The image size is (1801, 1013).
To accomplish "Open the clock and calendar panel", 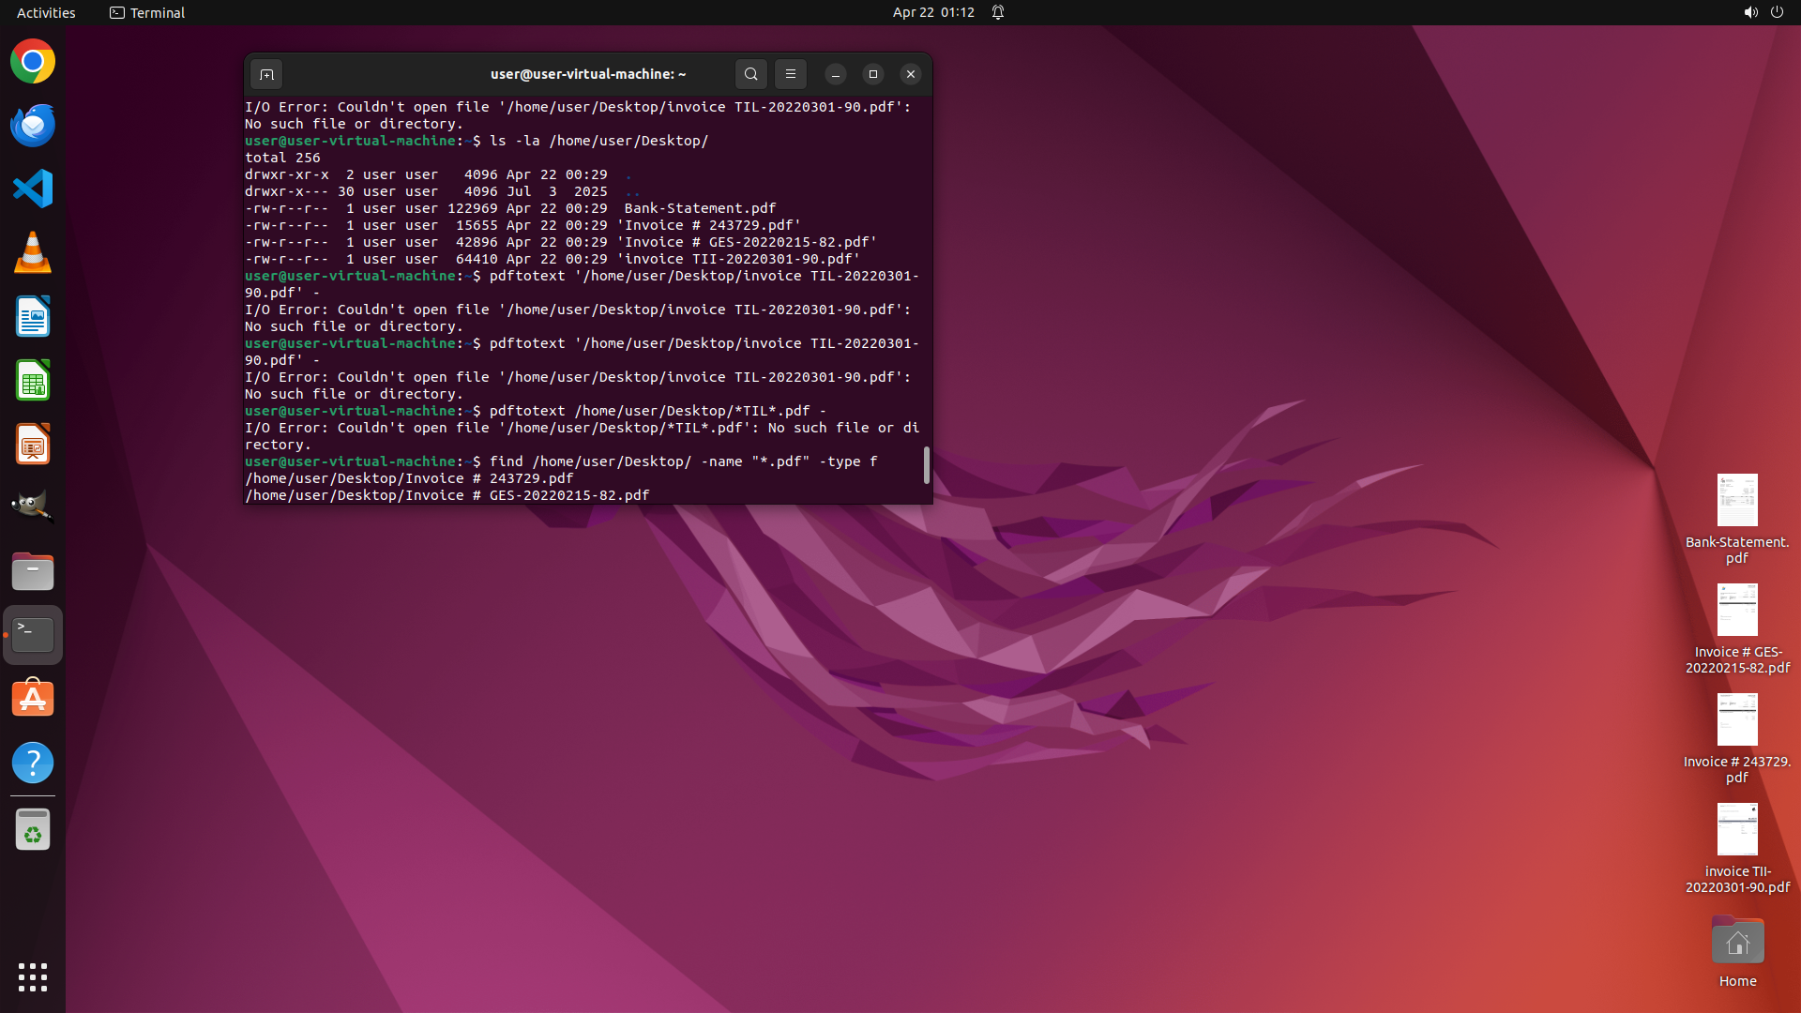I will point(932,12).
